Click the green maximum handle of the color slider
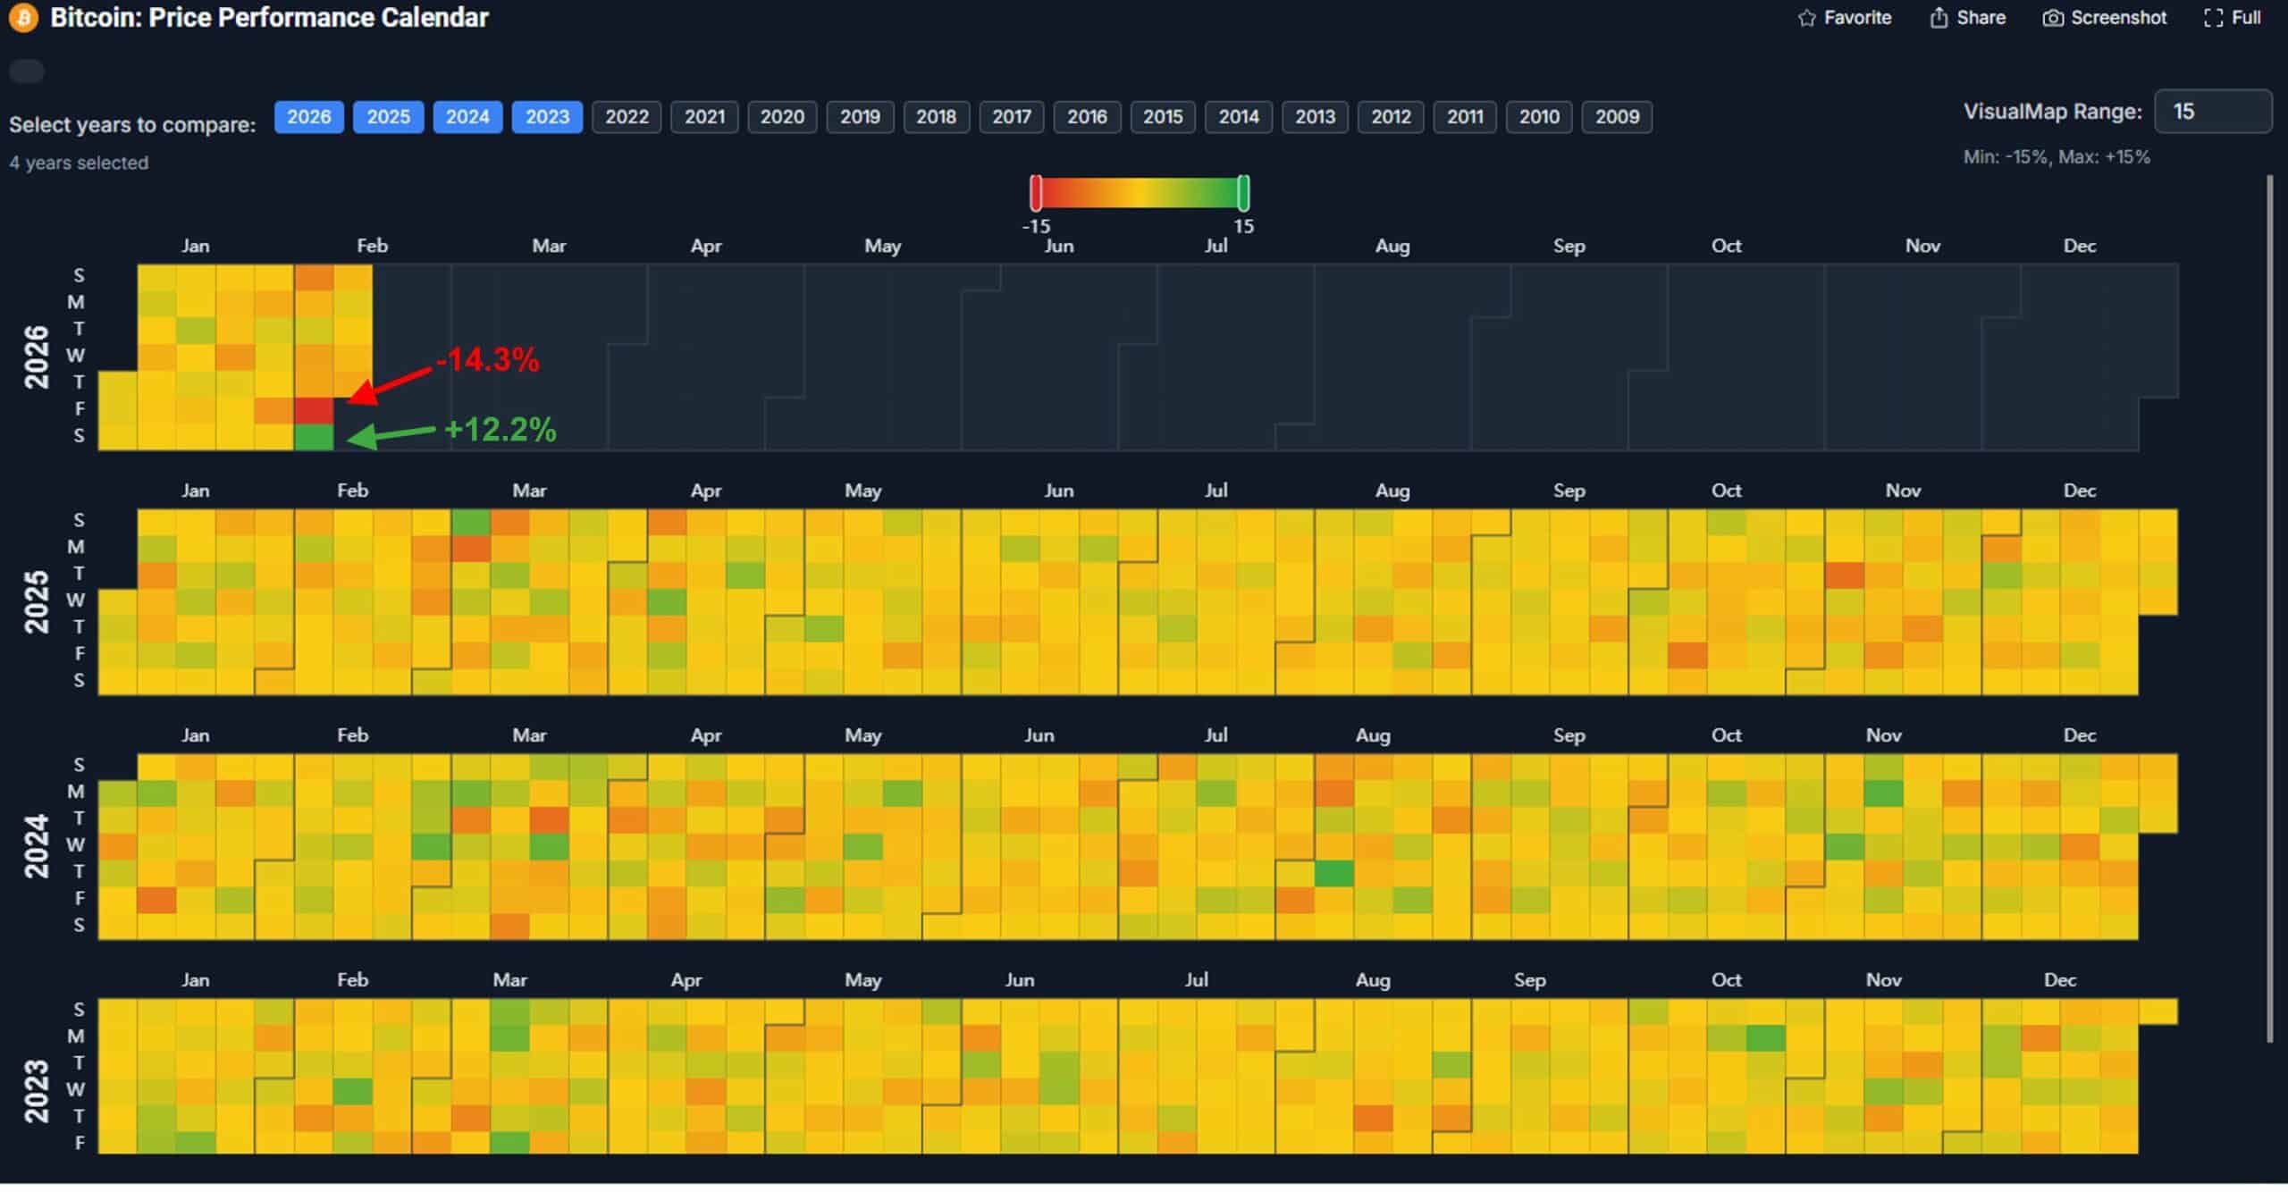 pyautogui.click(x=1243, y=193)
